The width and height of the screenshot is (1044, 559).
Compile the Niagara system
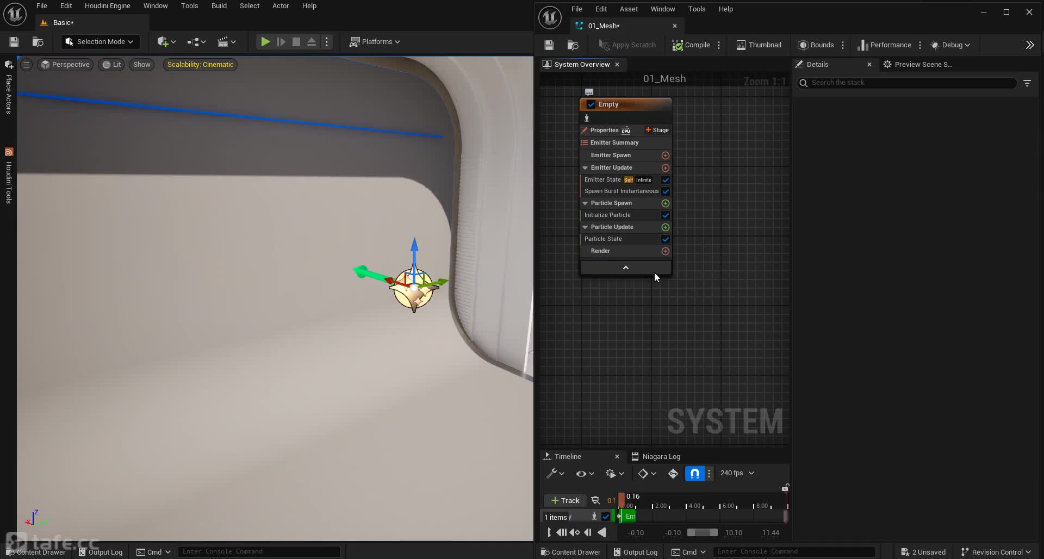coord(691,45)
